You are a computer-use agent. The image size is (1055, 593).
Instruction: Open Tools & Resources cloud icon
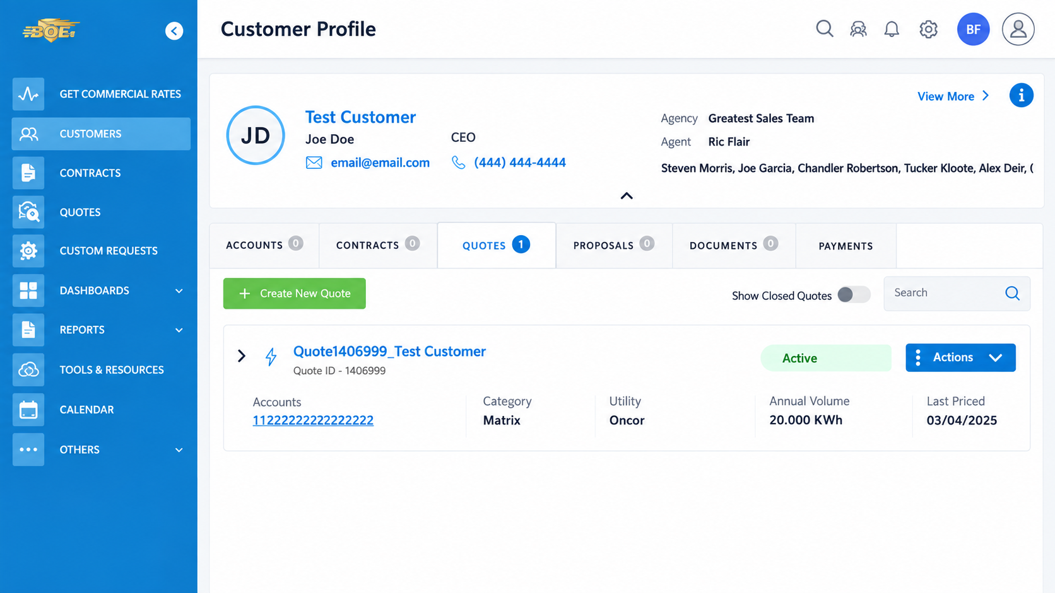click(x=28, y=370)
